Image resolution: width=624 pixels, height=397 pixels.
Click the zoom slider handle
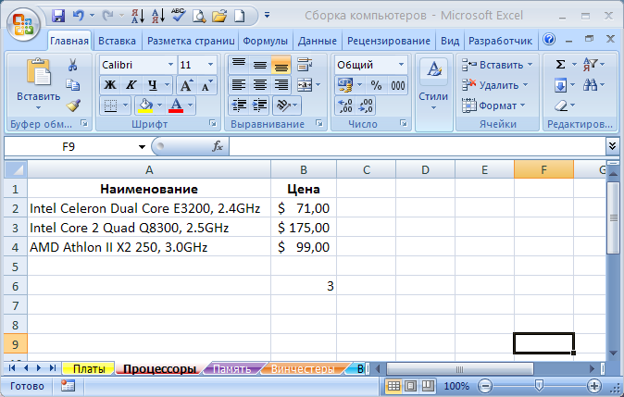(x=539, y=386)
